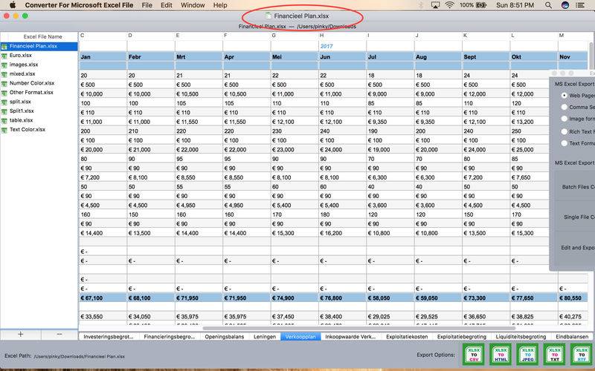
Task: Switch to the Liquiditeitsbegroting sheet tab
Action: tap(521, 337)
